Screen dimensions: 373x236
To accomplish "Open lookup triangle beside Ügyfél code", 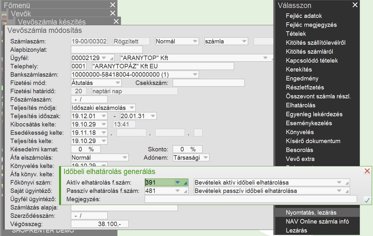I will tap(111, 58).
